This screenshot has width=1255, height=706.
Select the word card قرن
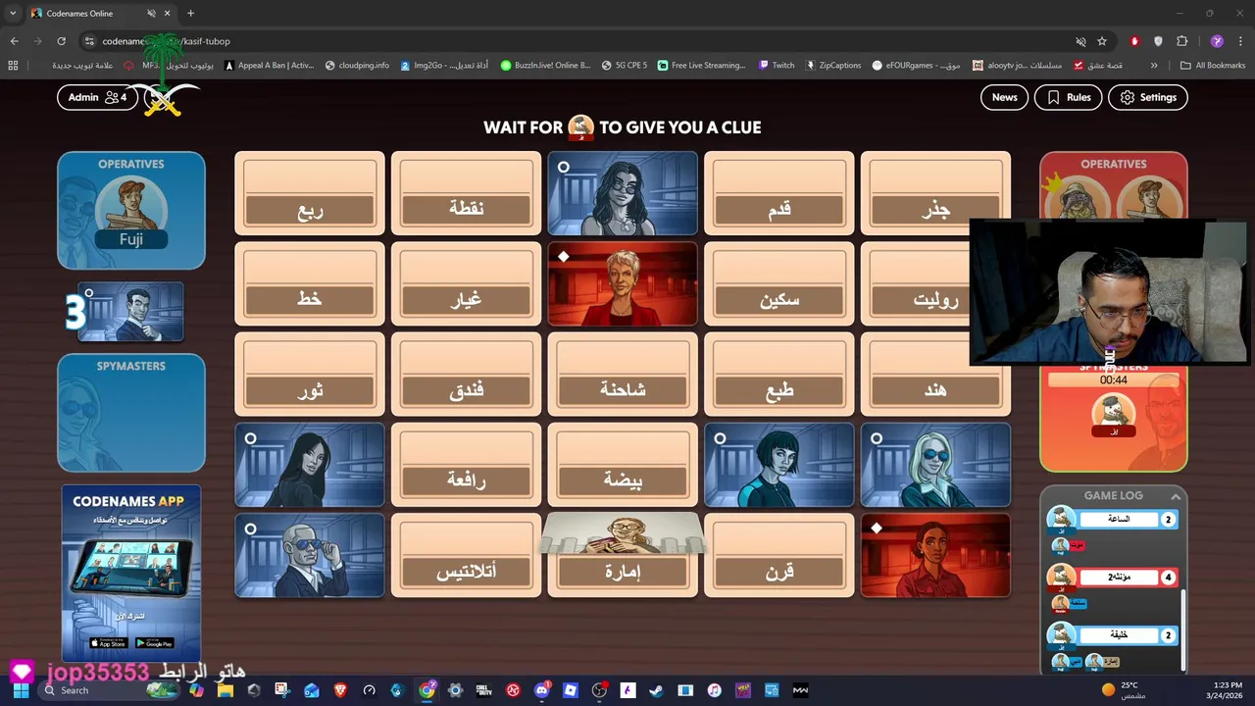(x=778, y=555)
